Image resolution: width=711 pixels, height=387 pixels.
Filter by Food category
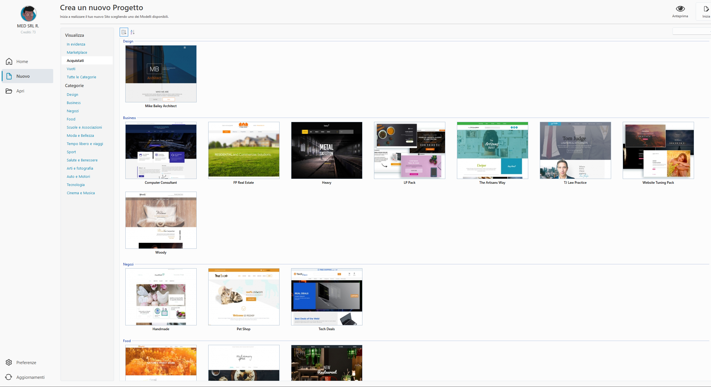coord(71,119)
